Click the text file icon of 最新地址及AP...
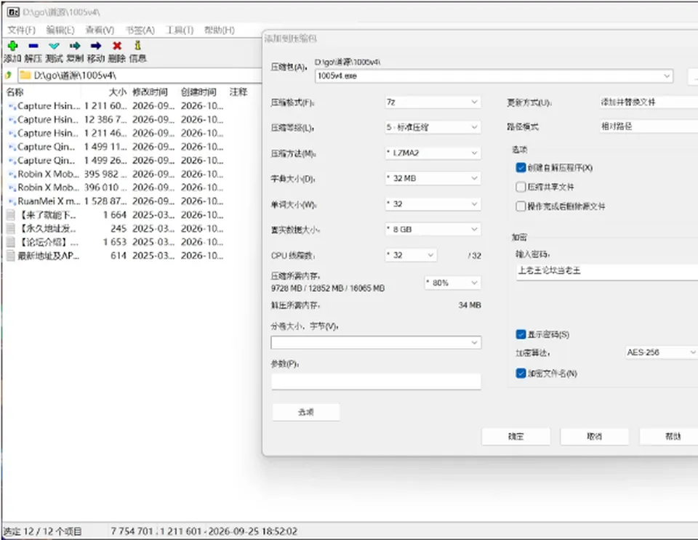 (x=11, y=256)
